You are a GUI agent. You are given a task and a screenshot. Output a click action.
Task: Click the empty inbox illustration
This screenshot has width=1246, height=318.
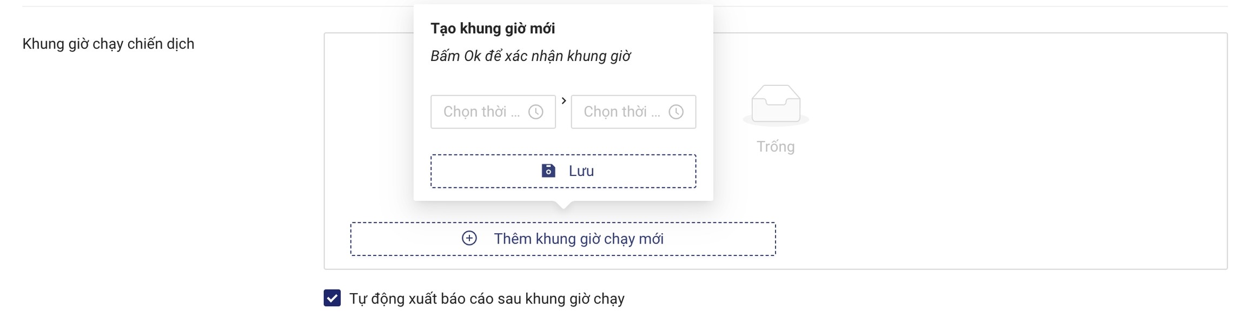pyautogui.click(x=776, y=104)
